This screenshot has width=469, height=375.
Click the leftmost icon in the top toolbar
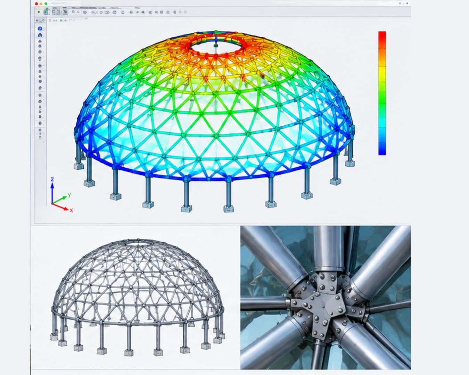click(x=39, y=12)
